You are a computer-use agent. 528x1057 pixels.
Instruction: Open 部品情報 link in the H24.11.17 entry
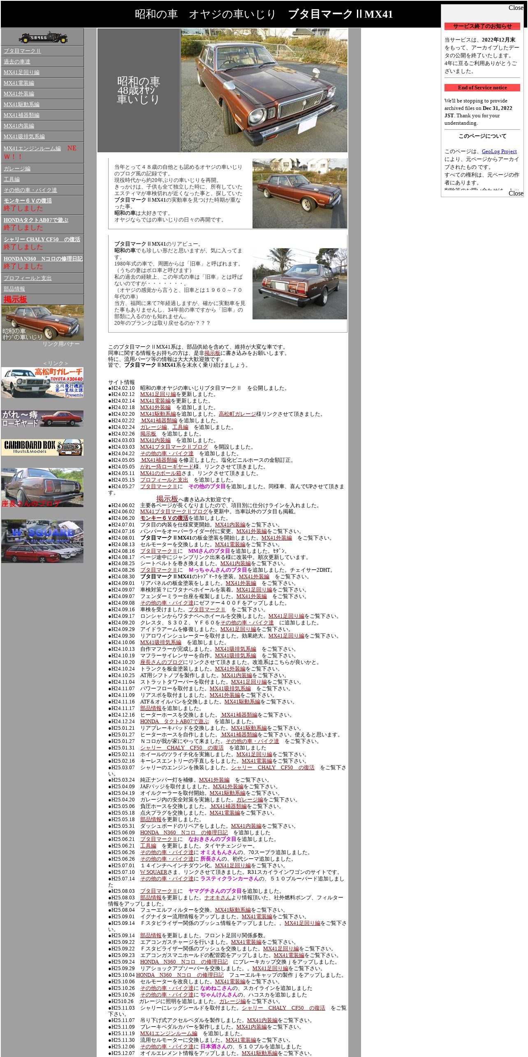(151, 708)
